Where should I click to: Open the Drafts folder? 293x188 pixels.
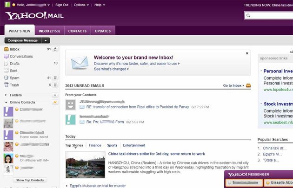coord(15,63)
